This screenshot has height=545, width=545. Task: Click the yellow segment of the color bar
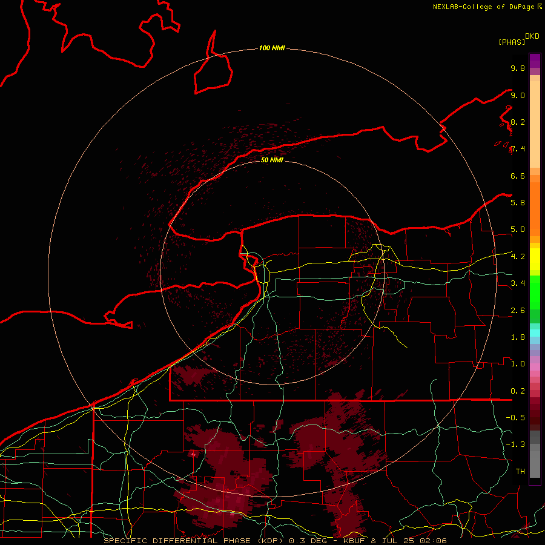pyautogui.click(x=535, y=259)
